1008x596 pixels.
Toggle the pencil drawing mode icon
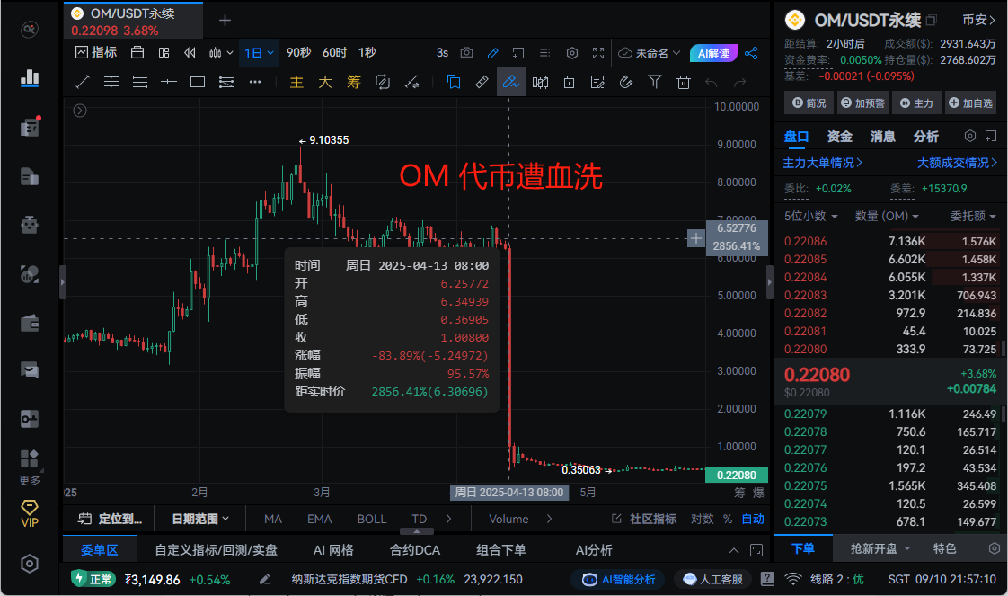click(x=493, y=53)
